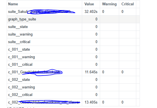
Task: Click the Value column header
Action: 89,4
